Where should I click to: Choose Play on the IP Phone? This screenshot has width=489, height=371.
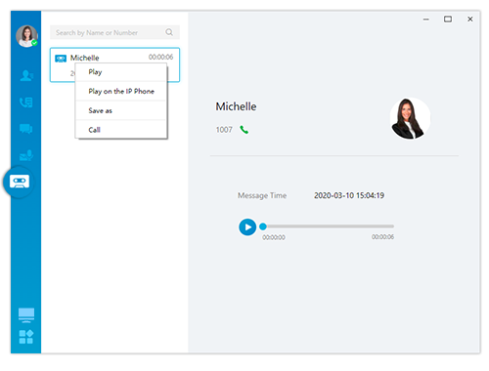[x=121, y=92]
